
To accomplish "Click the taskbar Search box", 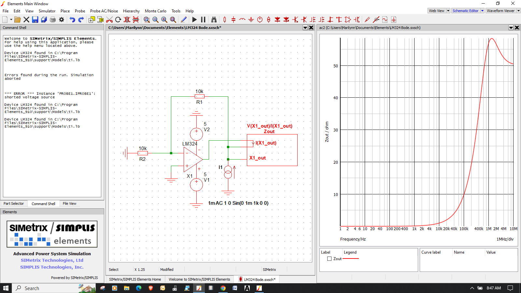I will point(54,288).
